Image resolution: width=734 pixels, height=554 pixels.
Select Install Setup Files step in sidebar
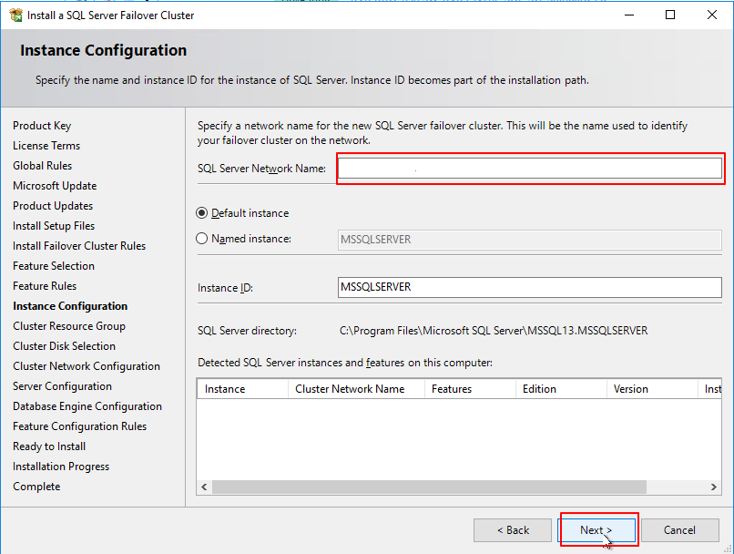(54, 226)
